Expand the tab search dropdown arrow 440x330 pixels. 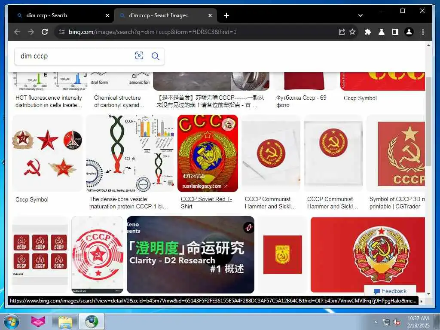361,15
